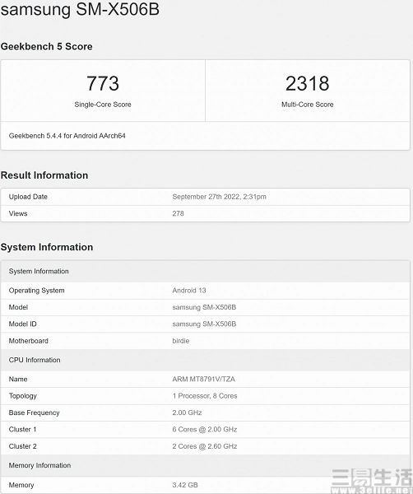Click the Views count 278
The height and width of the screenshot is (494, 413).
pyautogui.click(x=178, y=213)
